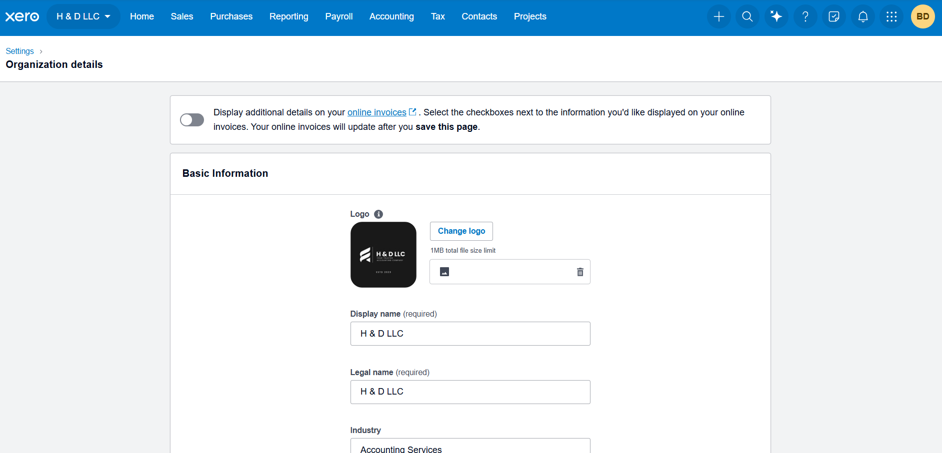This screenshot has height=453, width=942.
Task: Click the H & D LLC logo thumbnail
Action: [383, 255]
